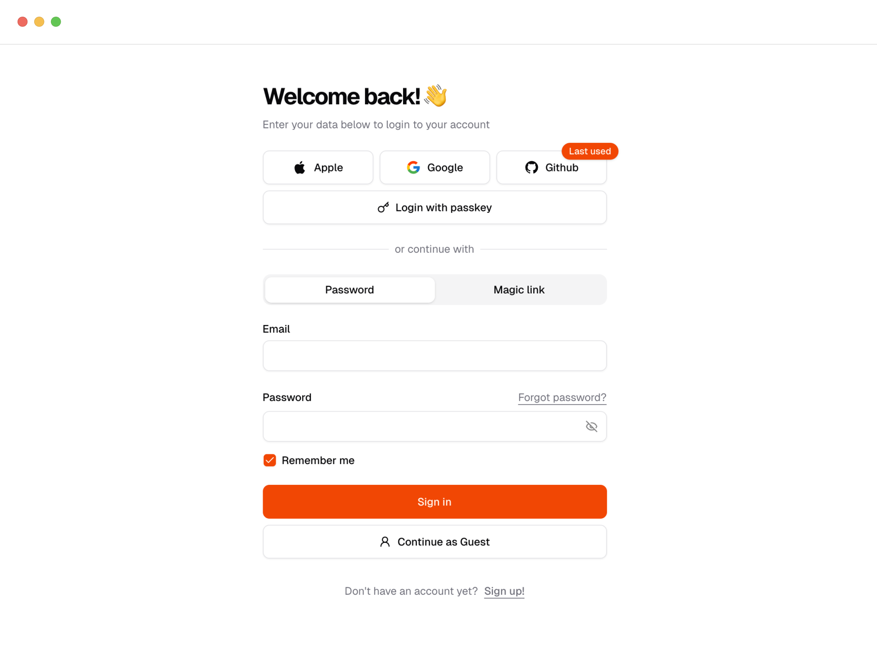Sign in with Apple button
Image resolution: width=877 pixels, height=655 pixels.
point(318,167)
